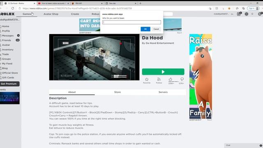263x148 pixels.
Task: Open the Chat bar at bottom right
Action: (x=243, y=146)
